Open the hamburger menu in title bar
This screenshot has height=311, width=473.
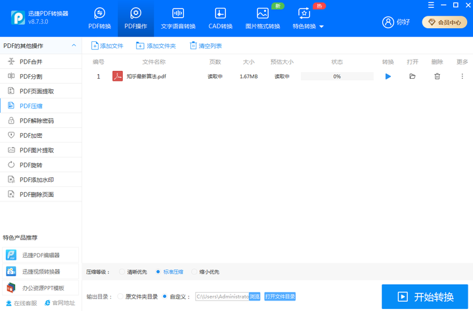pos(431,5)
